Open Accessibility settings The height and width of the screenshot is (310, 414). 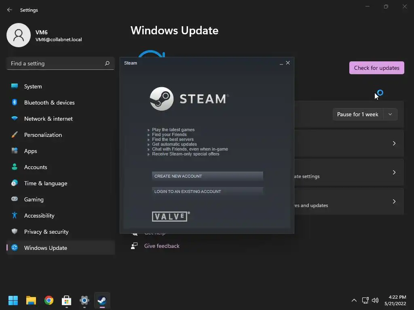click(x=61, y=216)
